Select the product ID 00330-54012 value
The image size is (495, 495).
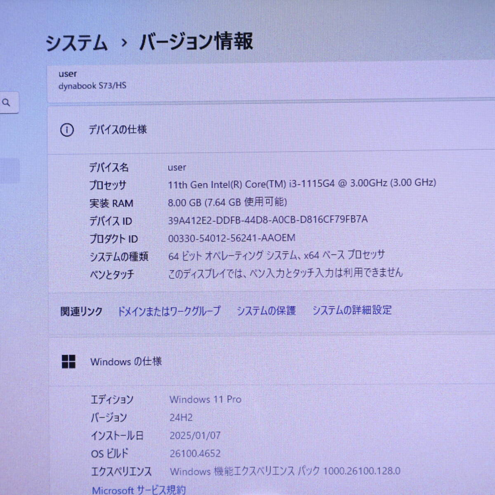pyautogui.click(x=231, y=238)
